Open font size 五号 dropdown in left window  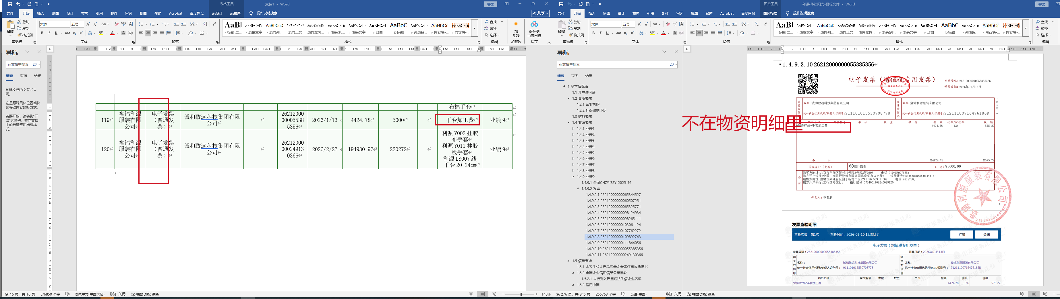(82, 24)
